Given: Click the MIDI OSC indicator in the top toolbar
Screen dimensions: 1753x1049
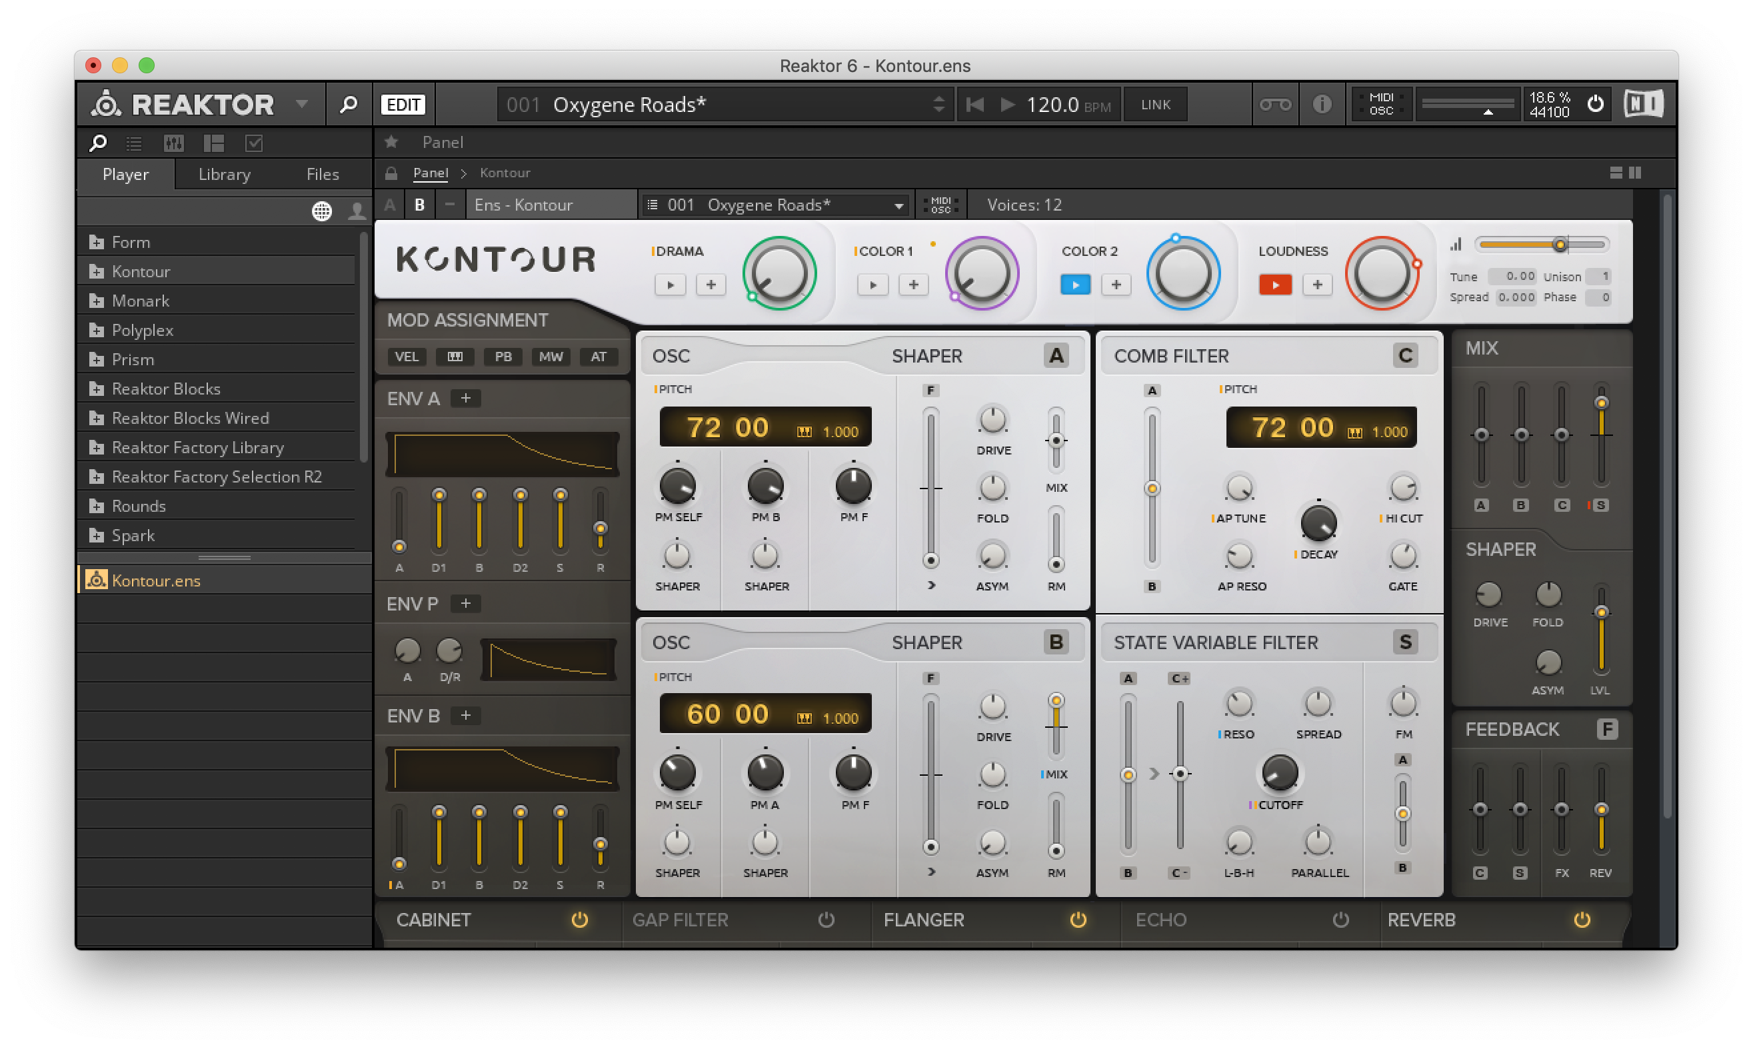Looking at the screenshot, I should 1381,104.
